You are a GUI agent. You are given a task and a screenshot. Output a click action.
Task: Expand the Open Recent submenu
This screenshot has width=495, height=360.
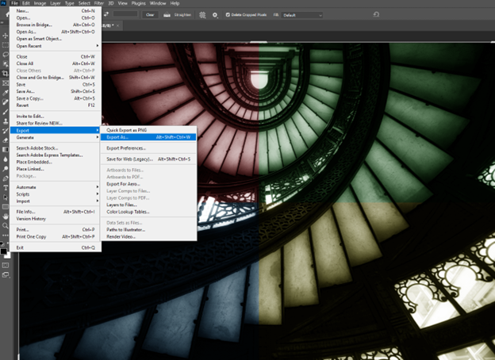56,46
